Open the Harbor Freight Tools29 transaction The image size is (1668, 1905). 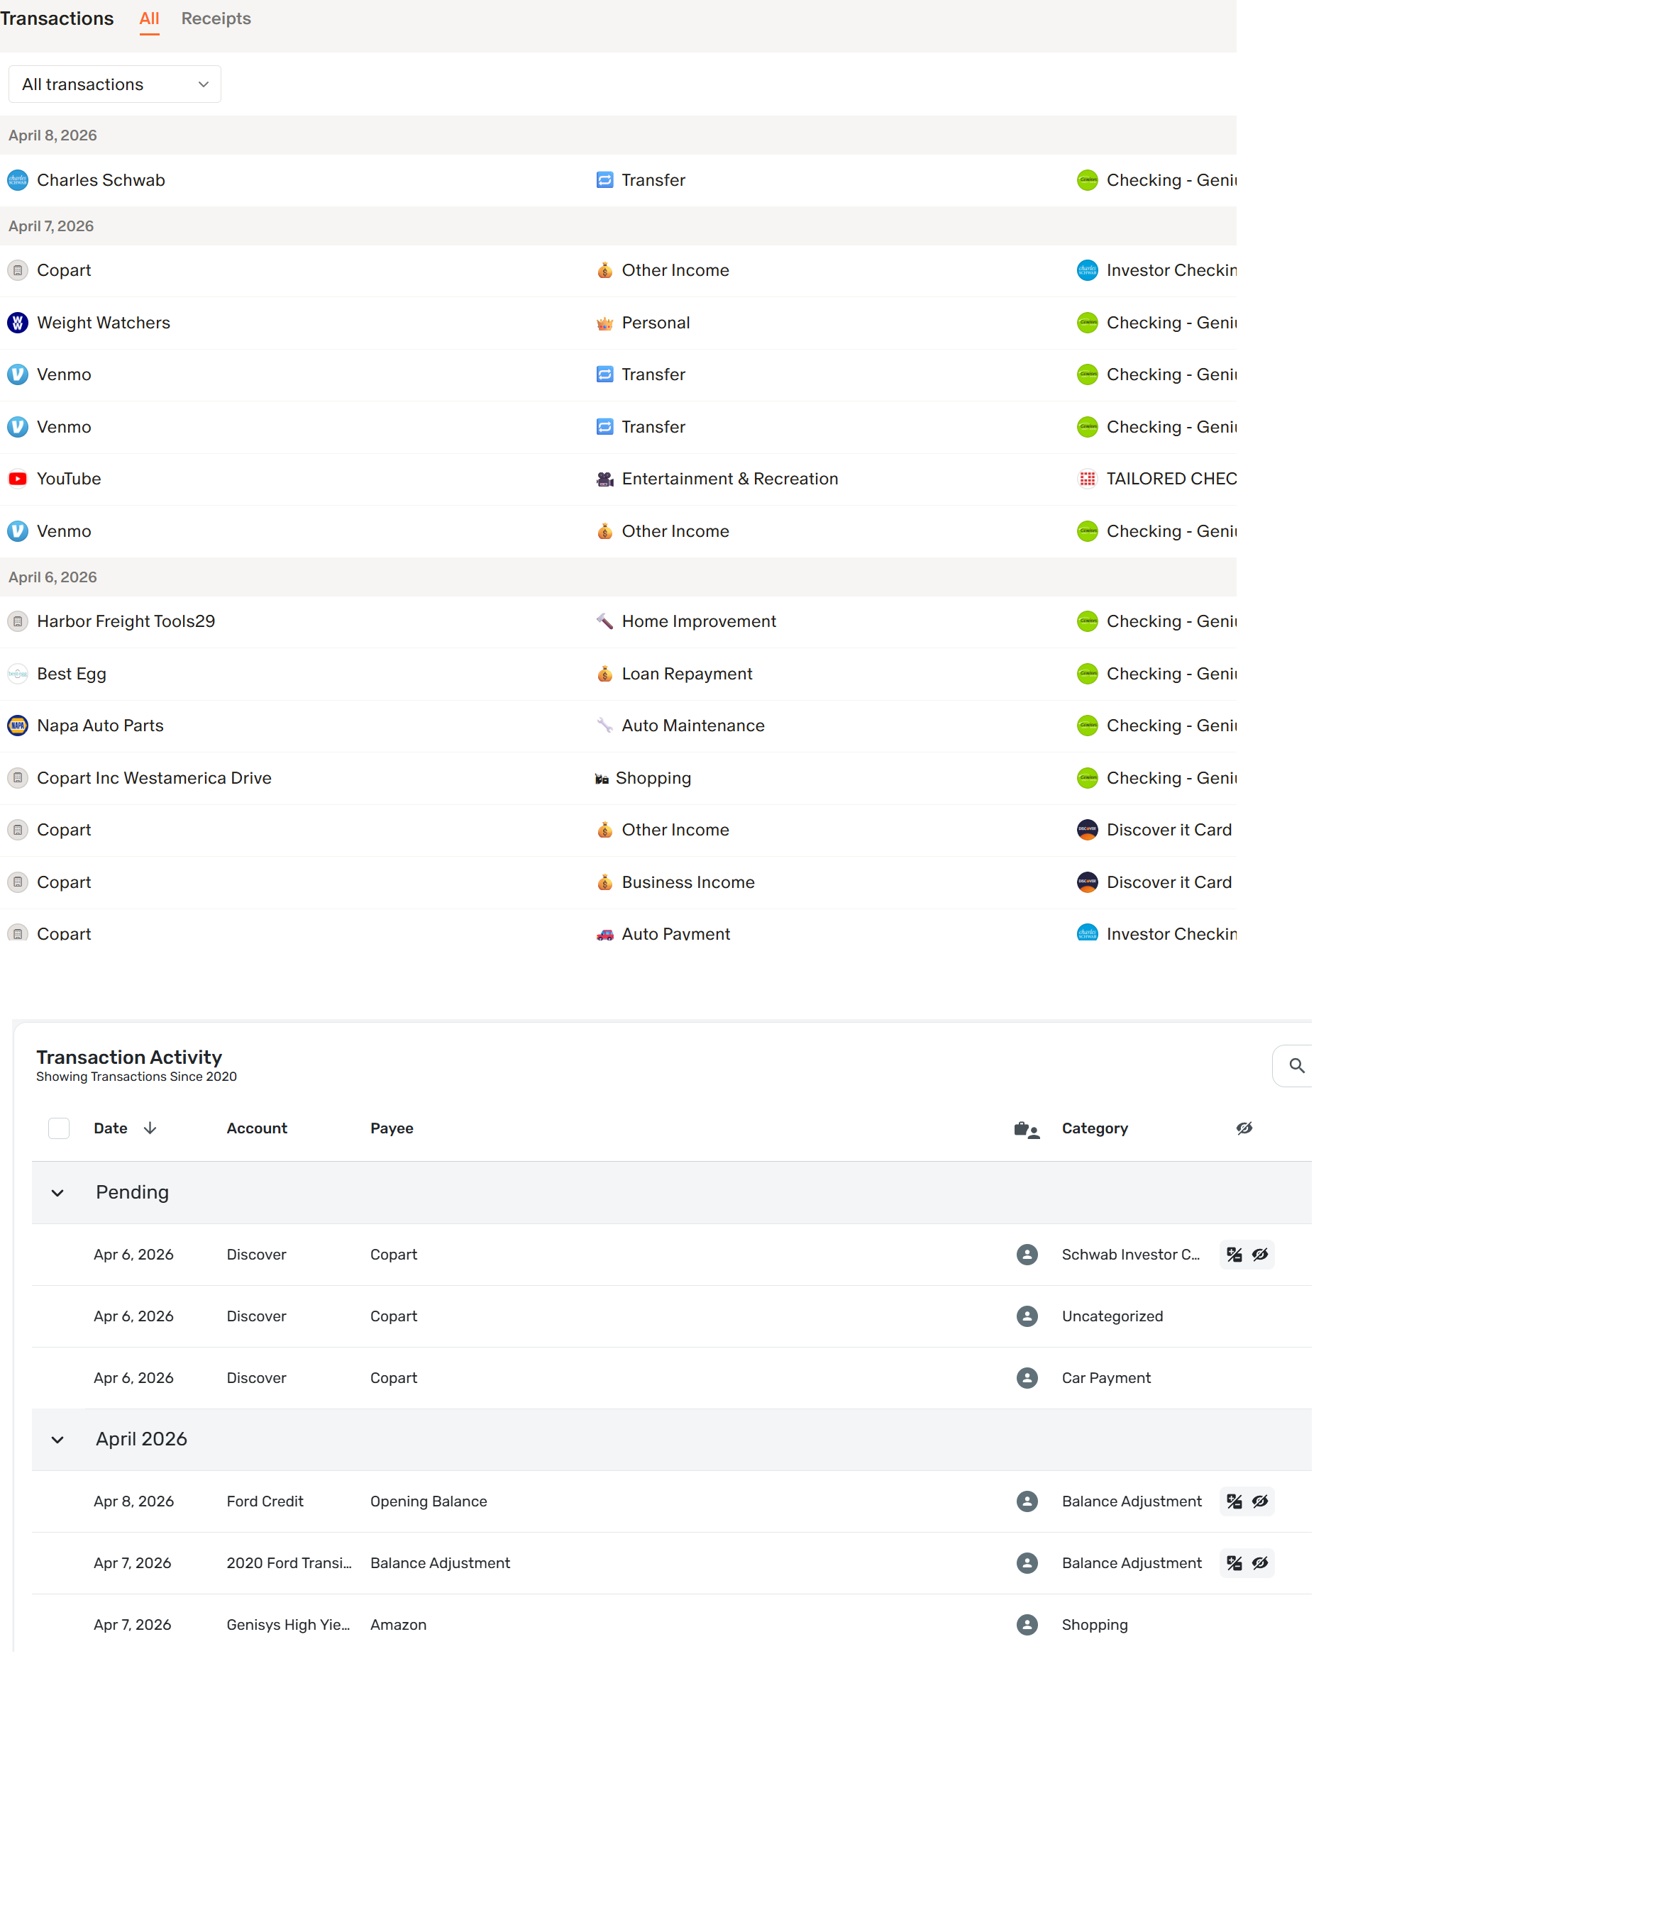(126, 622)
